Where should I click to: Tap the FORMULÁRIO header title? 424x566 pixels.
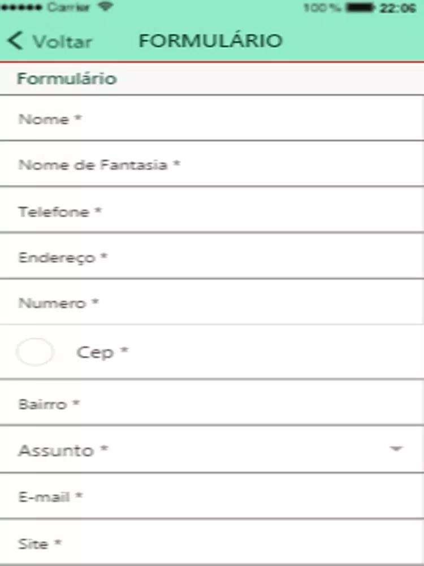[x=210, y=40]
